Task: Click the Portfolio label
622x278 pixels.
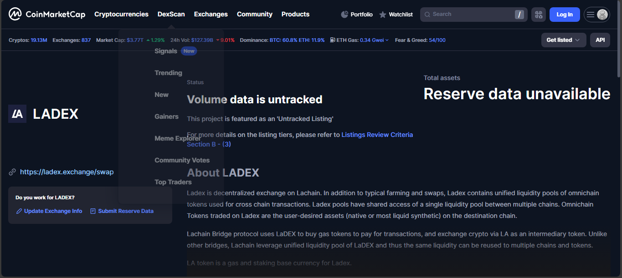Action: tap(361, 15)
